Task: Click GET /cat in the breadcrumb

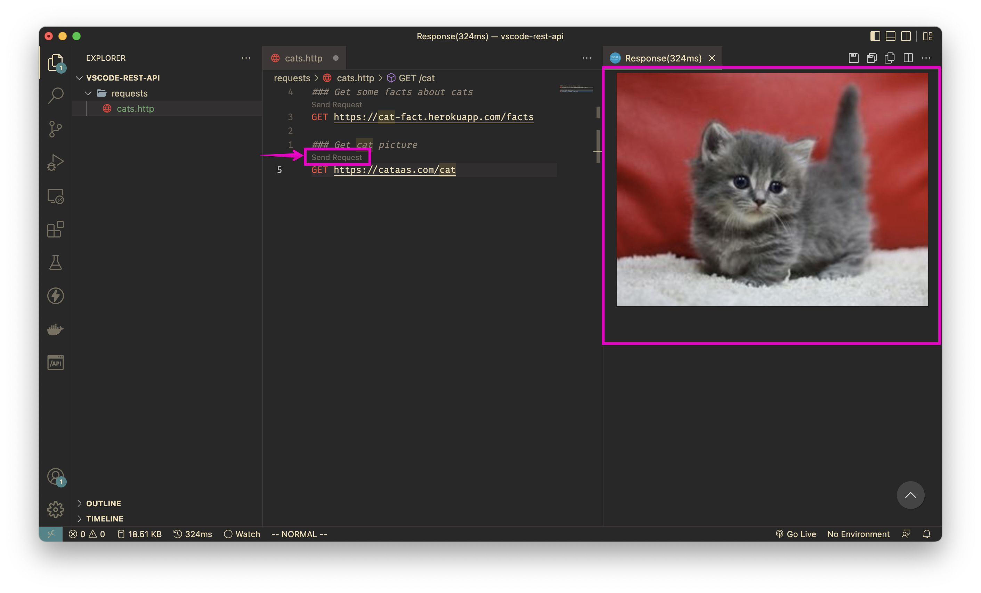Action: [x=416, y=78]
